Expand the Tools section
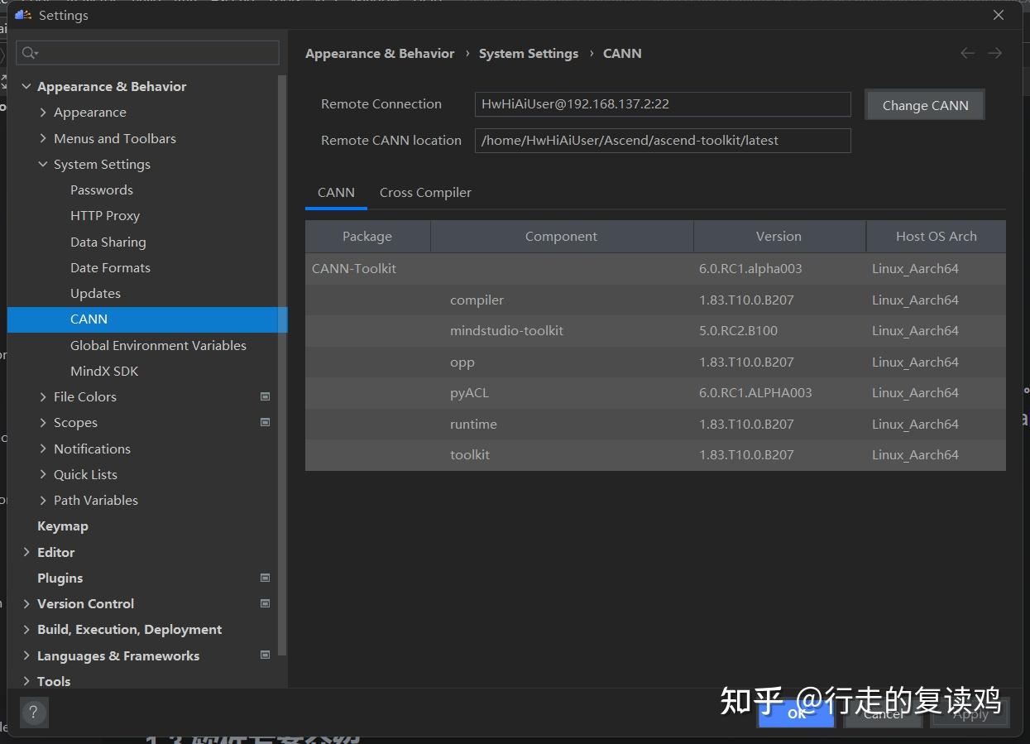 (26, 681)
